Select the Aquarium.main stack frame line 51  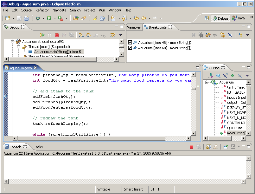[58, 52]
